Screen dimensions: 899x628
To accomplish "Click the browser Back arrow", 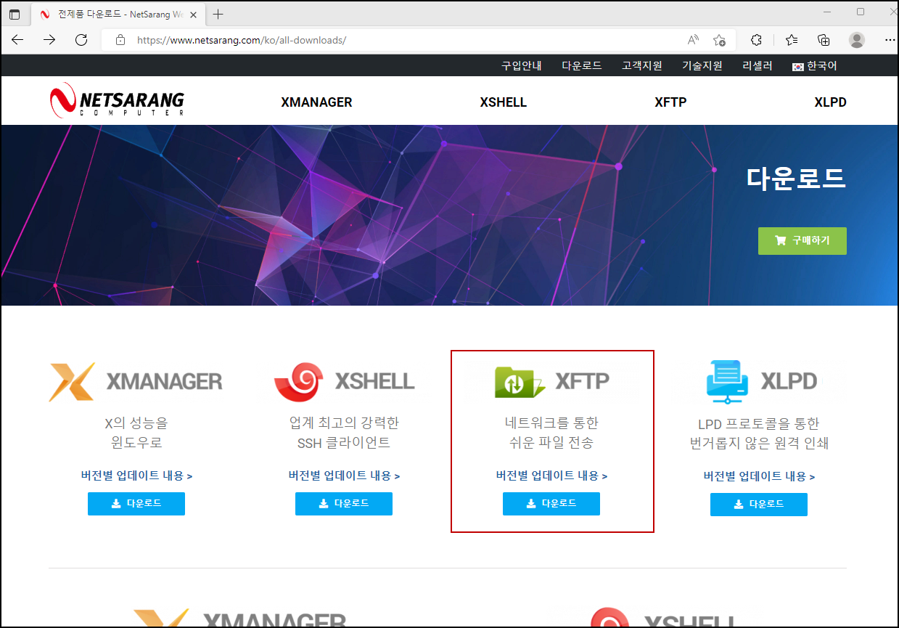I will click(17, 40).
